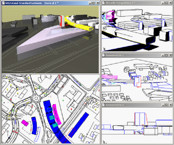This screenshot has width=174, height=145.
Task: Close the Aktuelle Perspektive 5 window
Action: pyautogui.click(x=170, y=3)
